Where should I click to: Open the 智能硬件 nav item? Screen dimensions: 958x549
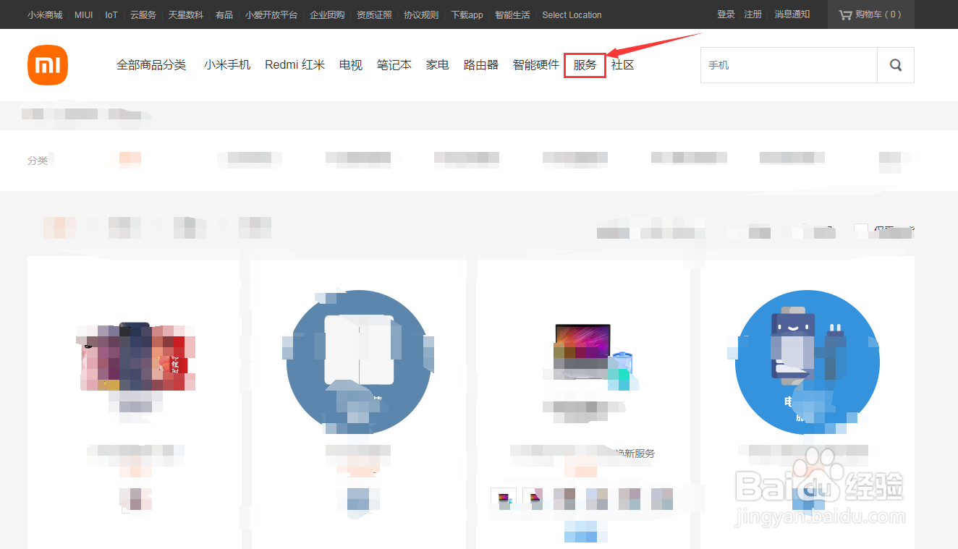click(x=536, y=65)
